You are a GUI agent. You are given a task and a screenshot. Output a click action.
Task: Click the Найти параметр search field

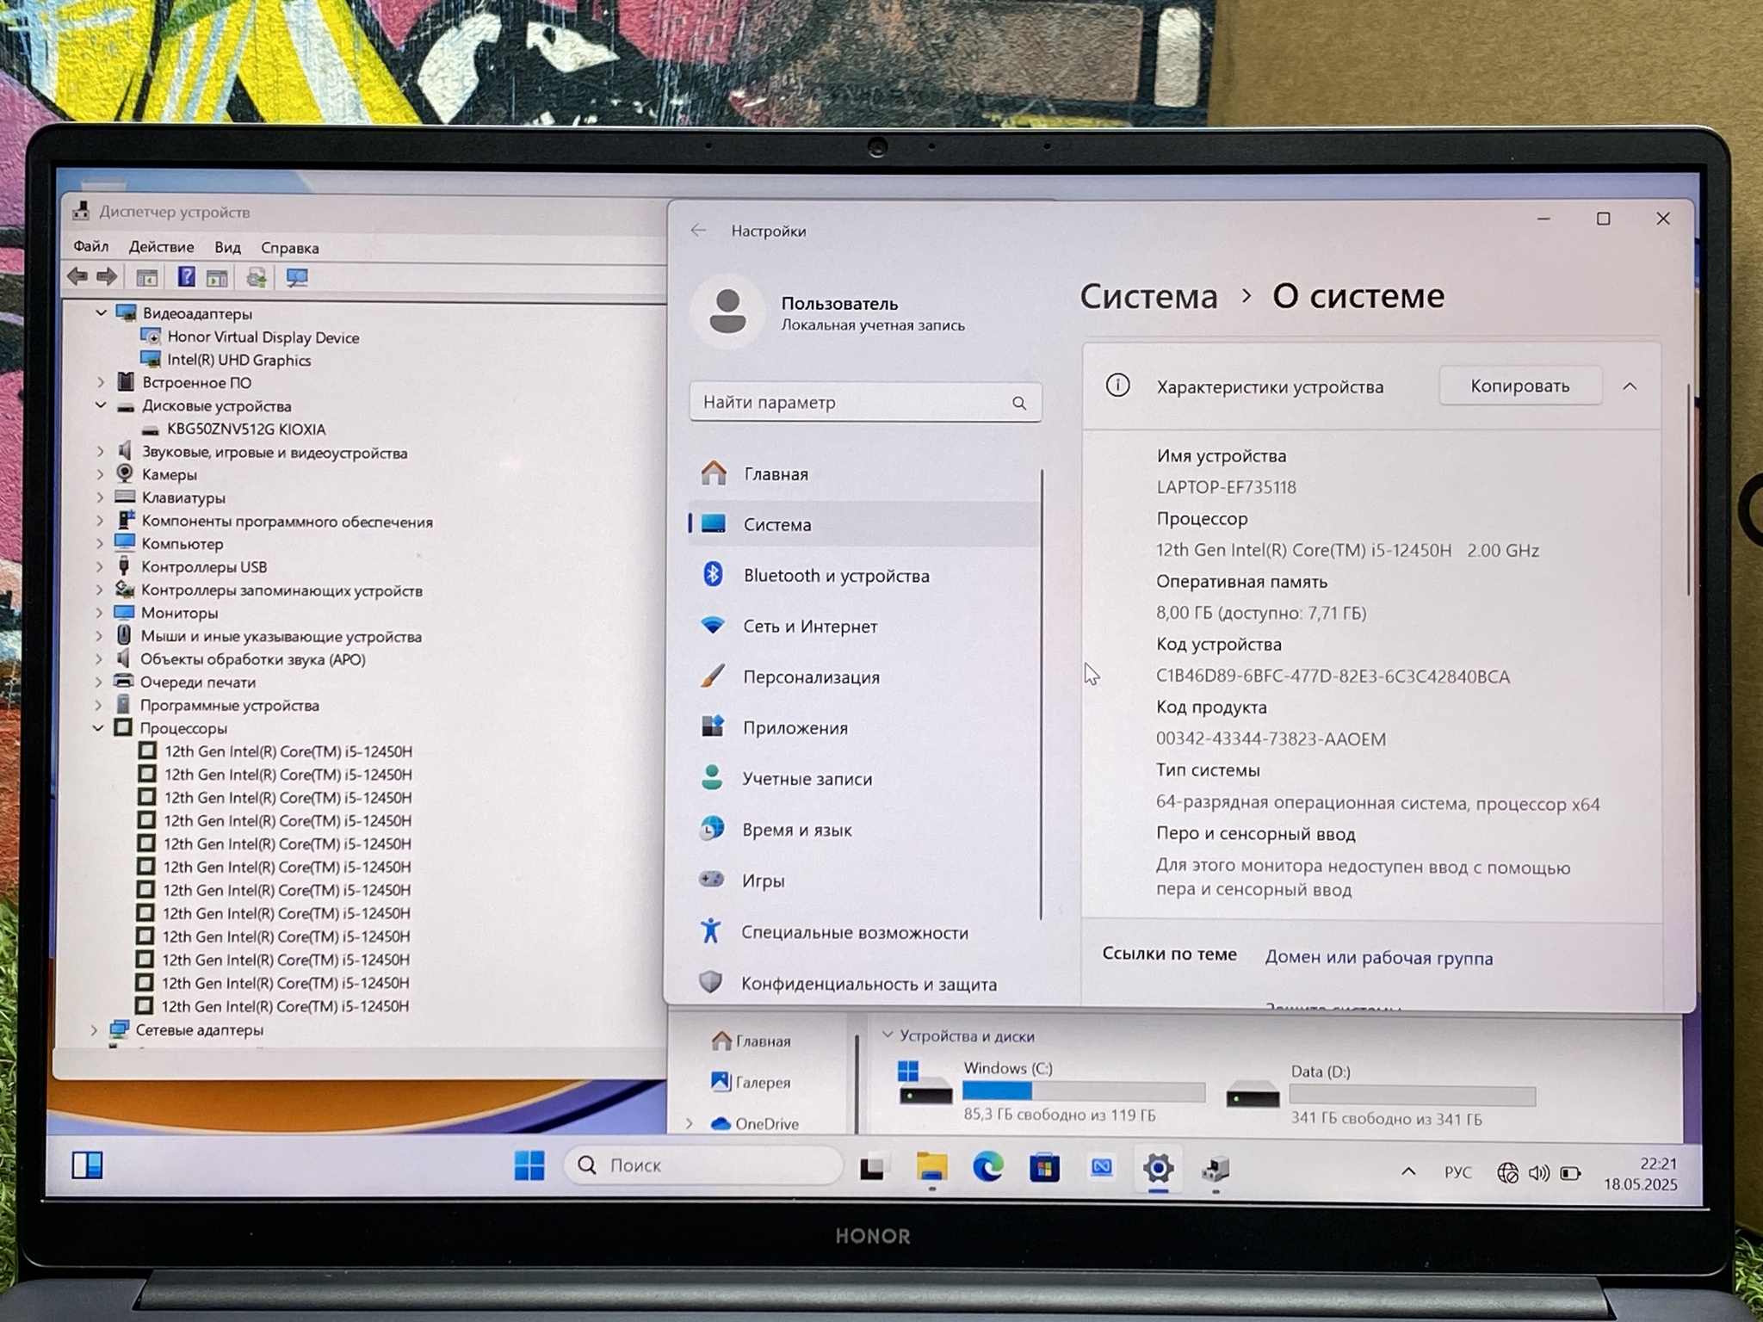852,402
